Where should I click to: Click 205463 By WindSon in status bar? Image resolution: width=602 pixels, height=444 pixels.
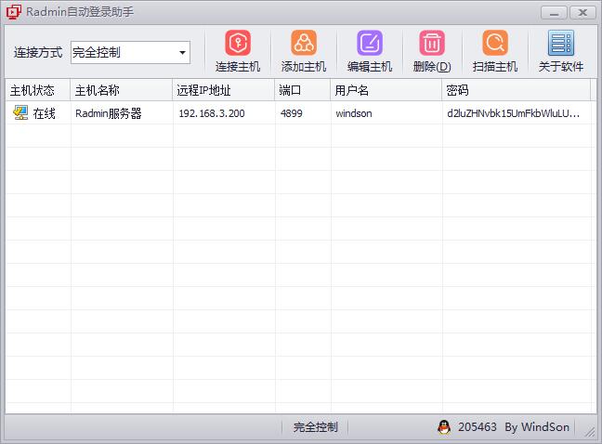point(514,427)
